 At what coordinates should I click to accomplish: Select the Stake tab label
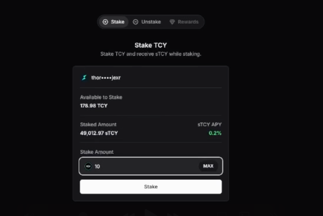[118, 22]
